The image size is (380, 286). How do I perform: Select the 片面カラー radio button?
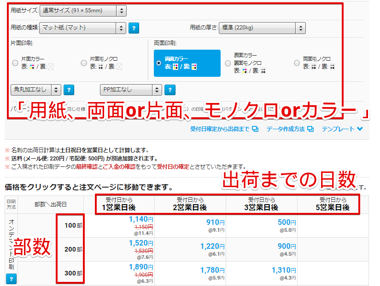(x=16, y=63)
